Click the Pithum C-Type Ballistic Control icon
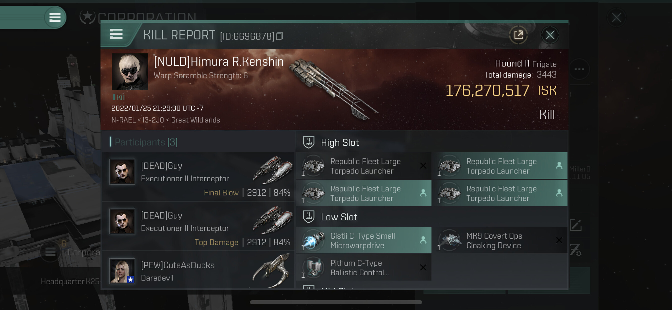The height and width of the screenshot is (310, 672). 314,267
